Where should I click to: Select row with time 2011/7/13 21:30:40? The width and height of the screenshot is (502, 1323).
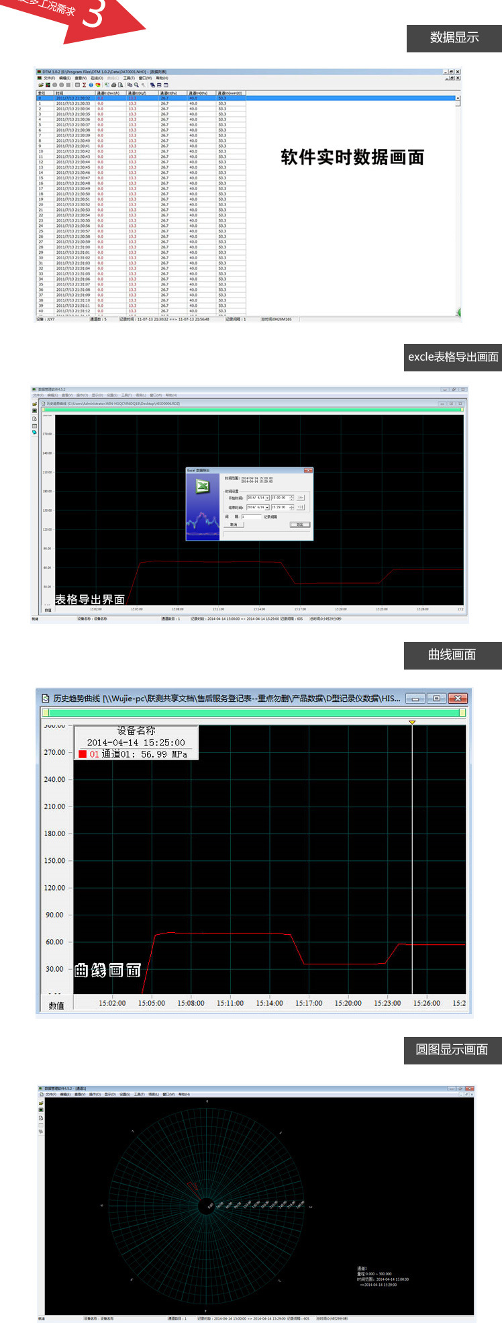click(x=141, y=141)
